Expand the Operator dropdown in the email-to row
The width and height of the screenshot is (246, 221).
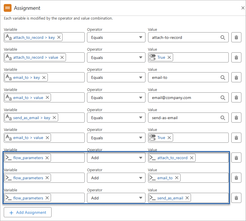click(x=116, y=77)
